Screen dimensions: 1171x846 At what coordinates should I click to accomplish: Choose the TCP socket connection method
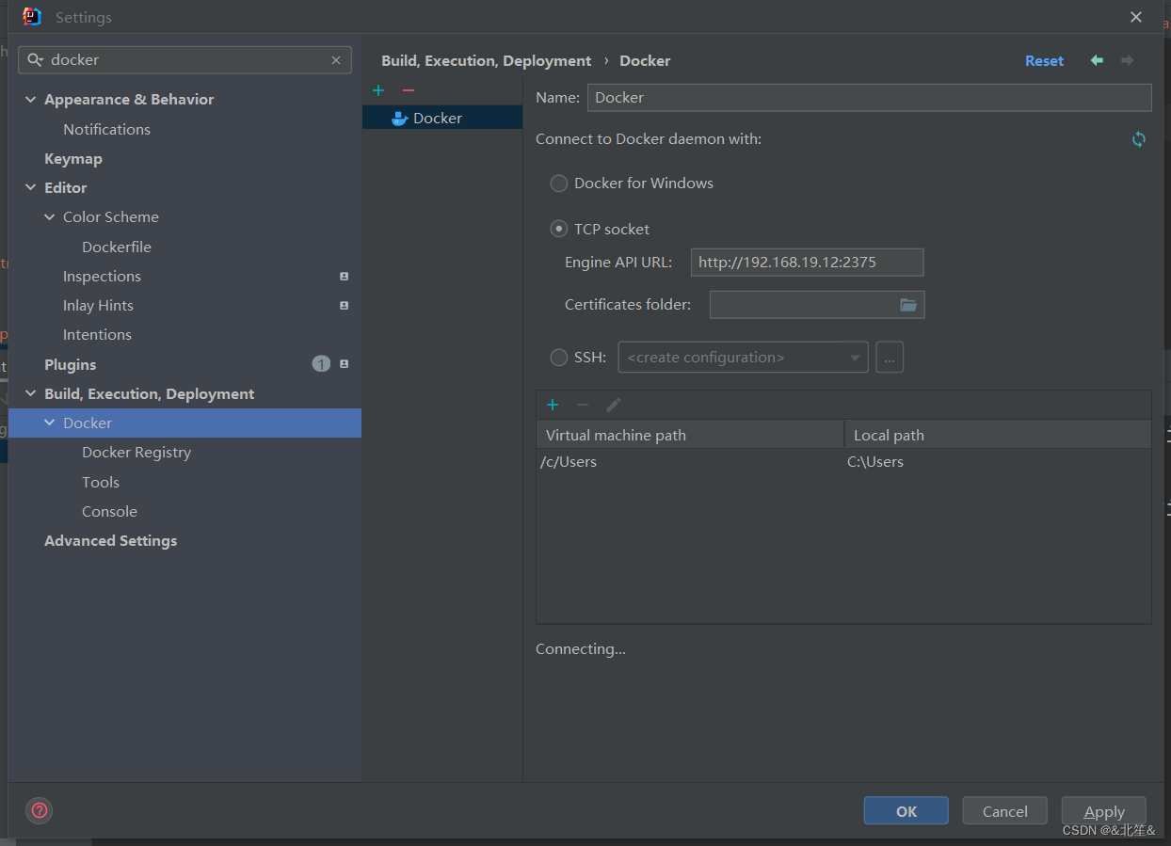click(558, 228)
